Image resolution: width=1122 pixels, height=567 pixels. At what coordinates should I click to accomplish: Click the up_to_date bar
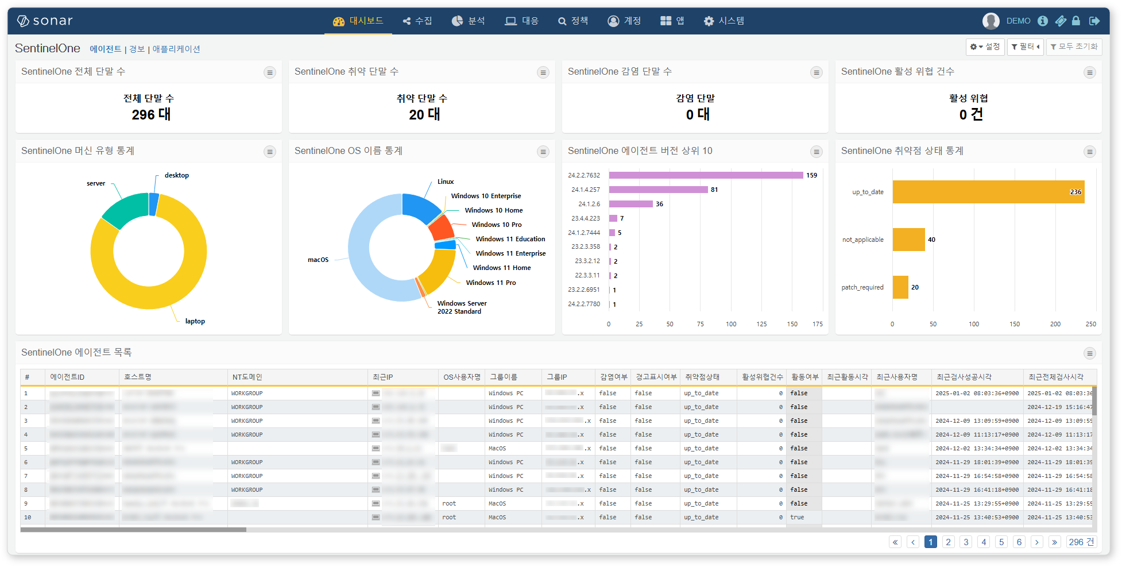(988, 192)
